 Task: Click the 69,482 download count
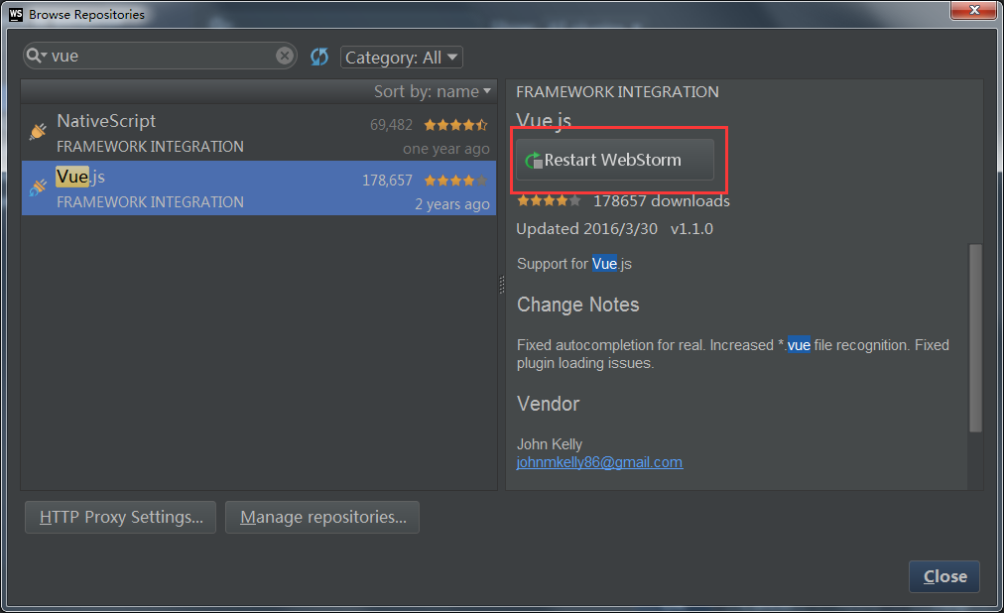click(391, 125)
